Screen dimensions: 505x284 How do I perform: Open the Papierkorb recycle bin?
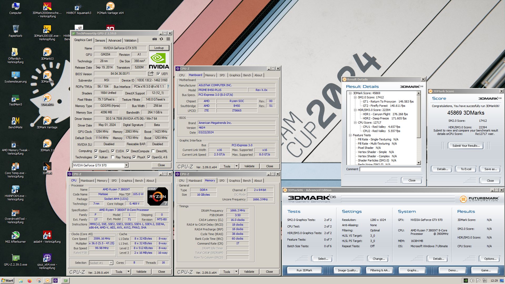(x=15, y=31)
